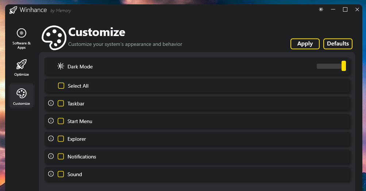The width and height of the screenshot is (366, 191).
Task: Click the info icon beside Explorer
Action: [51, 139]
